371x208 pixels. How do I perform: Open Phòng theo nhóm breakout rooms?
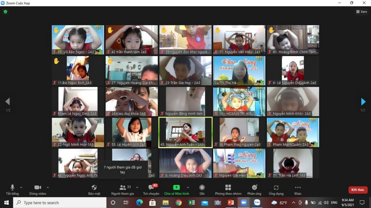click(x=228, y=188)
